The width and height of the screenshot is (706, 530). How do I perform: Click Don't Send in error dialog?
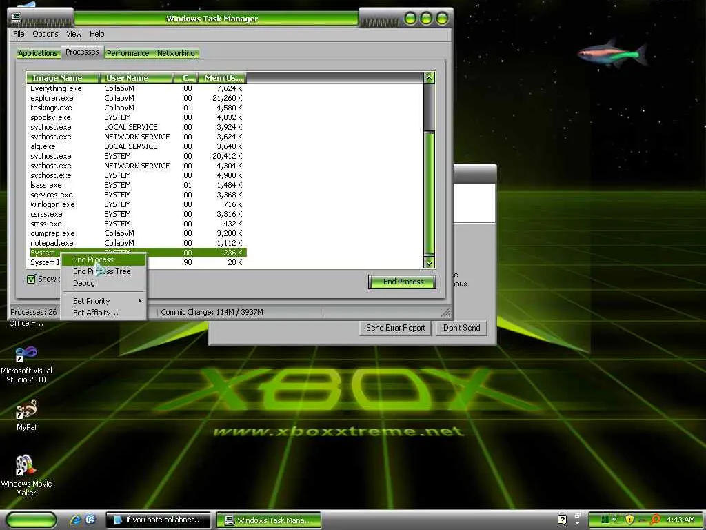tap(461, 328)
